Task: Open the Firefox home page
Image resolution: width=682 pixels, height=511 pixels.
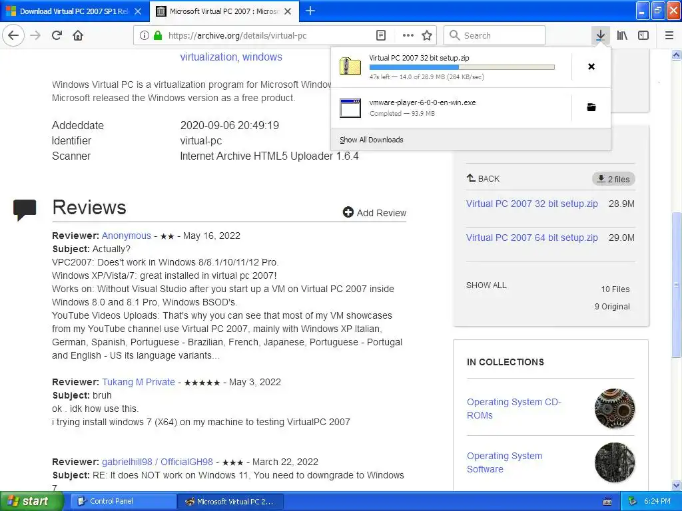Action: (78, 35)
